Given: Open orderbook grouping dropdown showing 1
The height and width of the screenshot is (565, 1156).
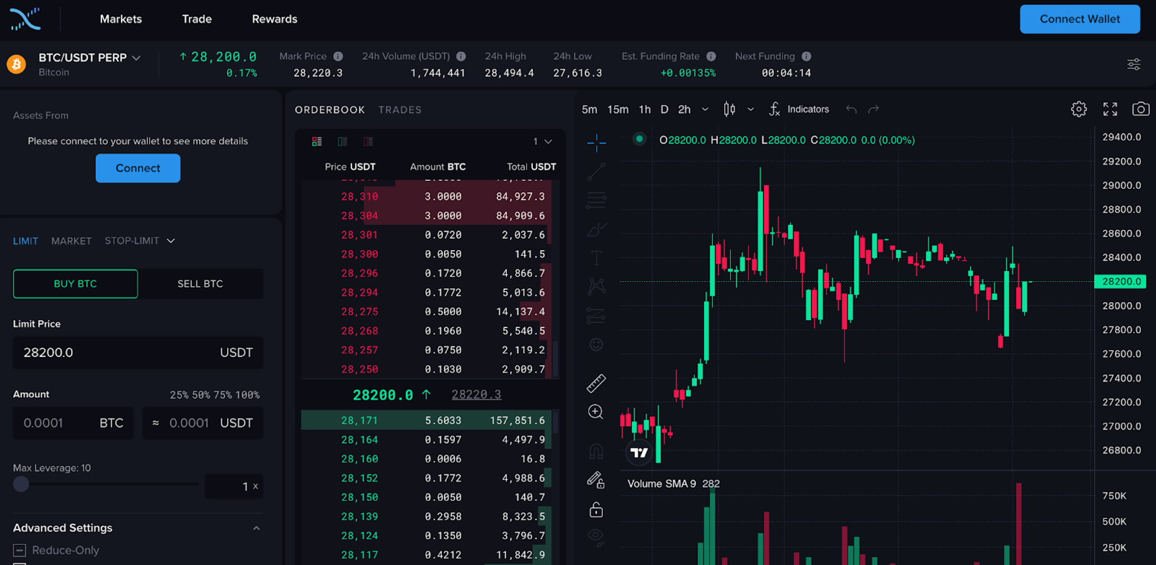Looking at the screenshot, I should point(542,142).
